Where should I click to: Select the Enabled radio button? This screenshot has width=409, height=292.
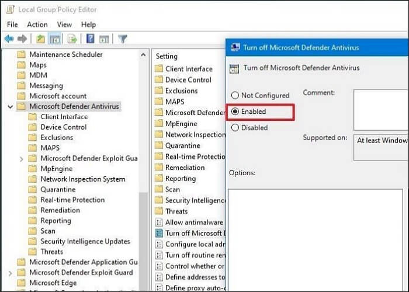(235, 111)
